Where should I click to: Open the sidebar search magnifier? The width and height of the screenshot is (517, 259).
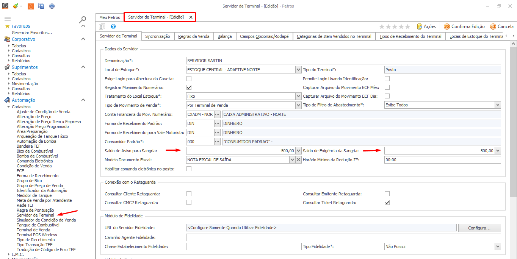[82, 20]
